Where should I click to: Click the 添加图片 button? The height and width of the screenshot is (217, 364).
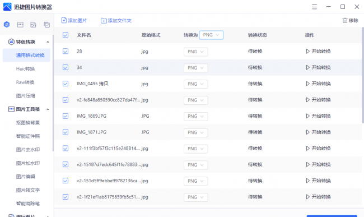[74, 20]
